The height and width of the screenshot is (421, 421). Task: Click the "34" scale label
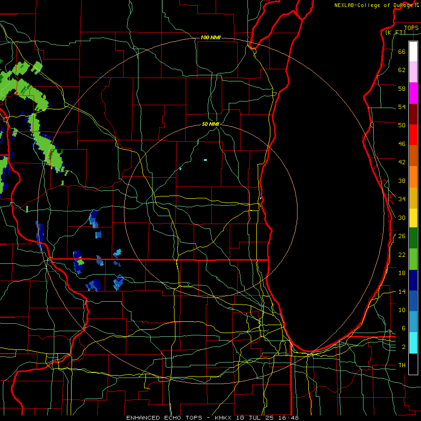point(402,199)
